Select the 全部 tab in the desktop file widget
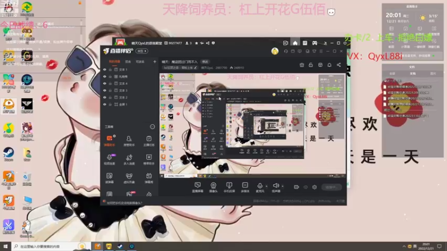The height and width of the screenshot is (251, 447). pyautogui.click(x=392, y=74)
